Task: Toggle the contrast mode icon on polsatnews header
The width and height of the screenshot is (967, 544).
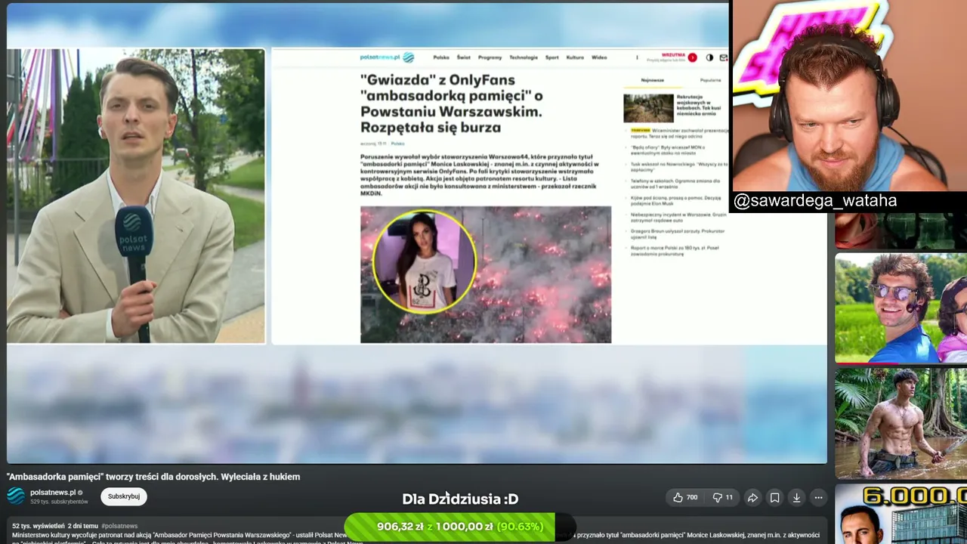Action: coord(709,57)
